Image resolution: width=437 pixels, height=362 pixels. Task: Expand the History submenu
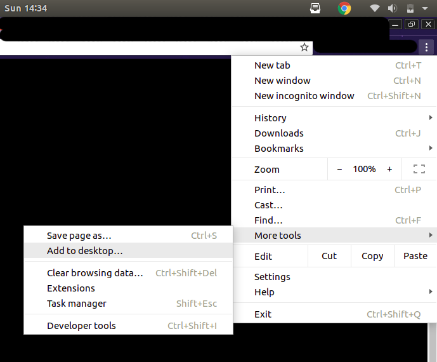click(x=335, y=118)
